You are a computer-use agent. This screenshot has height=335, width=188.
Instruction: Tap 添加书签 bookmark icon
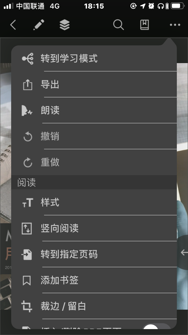pyautogui.click(x=27, y=280)
